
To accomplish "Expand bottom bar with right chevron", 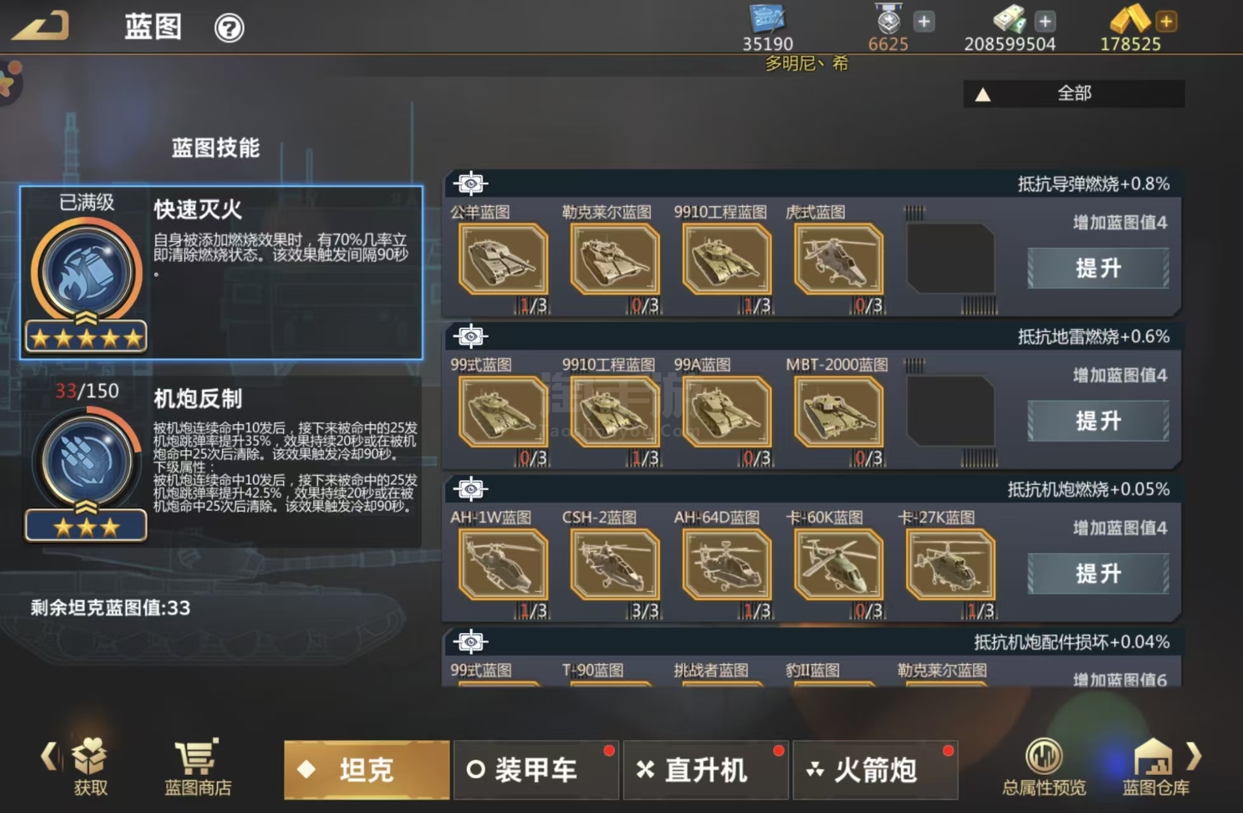I will (1194, 756).
